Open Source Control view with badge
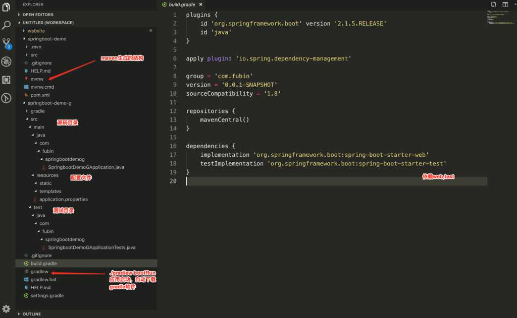 (x=6, y=43)
